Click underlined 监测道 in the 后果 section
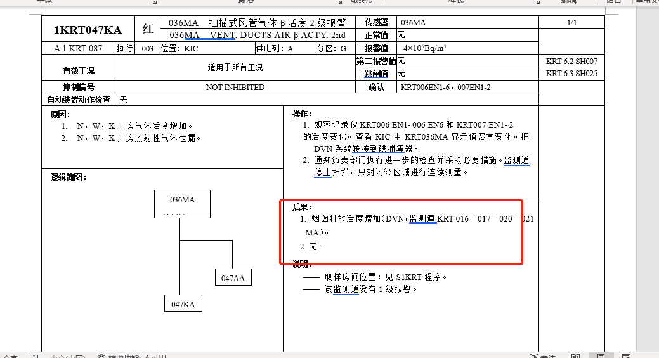 click(422, 219)
